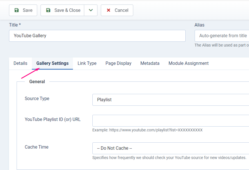The height and width of the screenshot is (170, 249).
Task: Click the YouTube Playlist ID or URL field
Action: (171, 121)
